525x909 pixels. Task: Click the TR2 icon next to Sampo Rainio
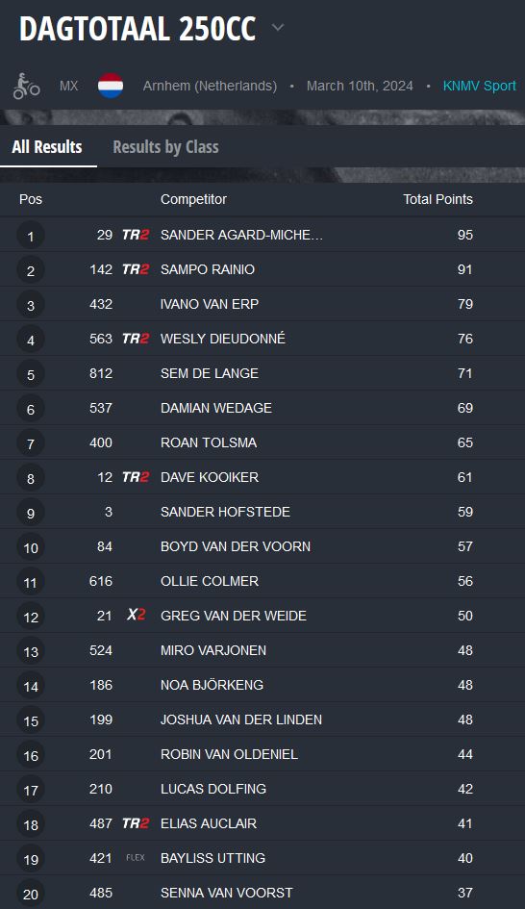click(136, 269)
